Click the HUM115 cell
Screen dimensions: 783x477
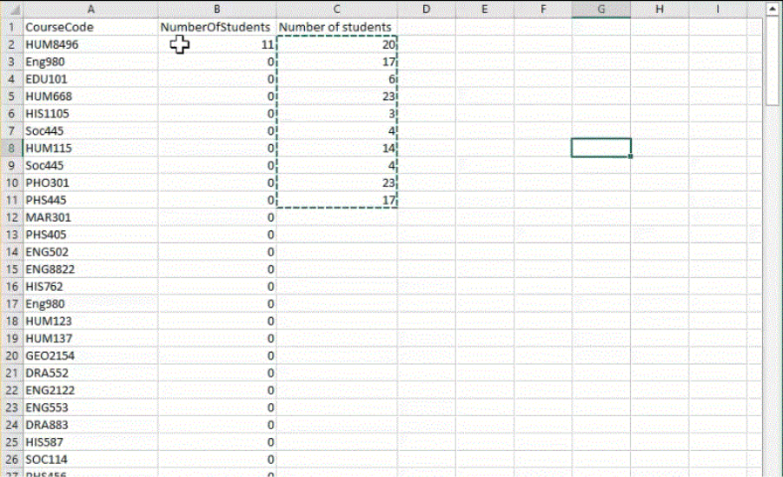pos(90,149)
